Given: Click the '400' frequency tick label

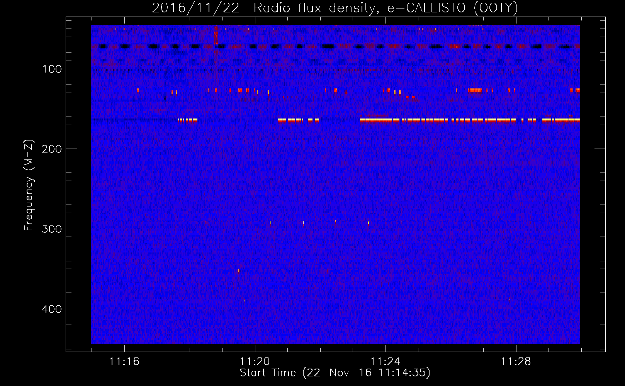Looking at the screenshot, I should click(52, 309).
